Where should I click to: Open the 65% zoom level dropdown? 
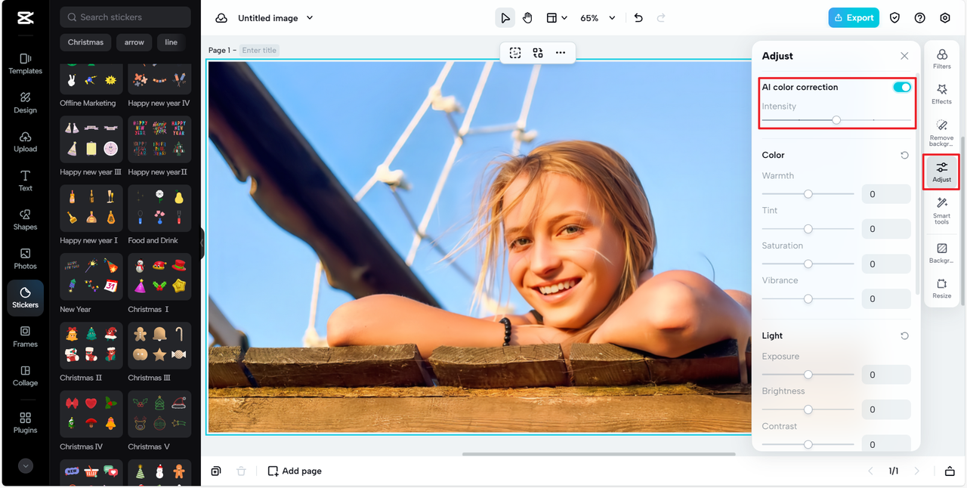click(598, 18)
